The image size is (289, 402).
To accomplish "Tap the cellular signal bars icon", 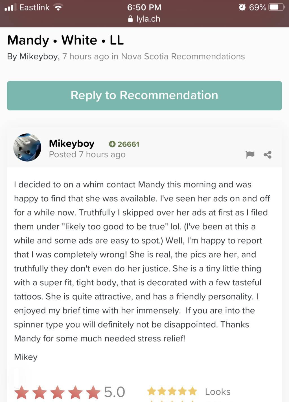I will click(x=10, y=7).
